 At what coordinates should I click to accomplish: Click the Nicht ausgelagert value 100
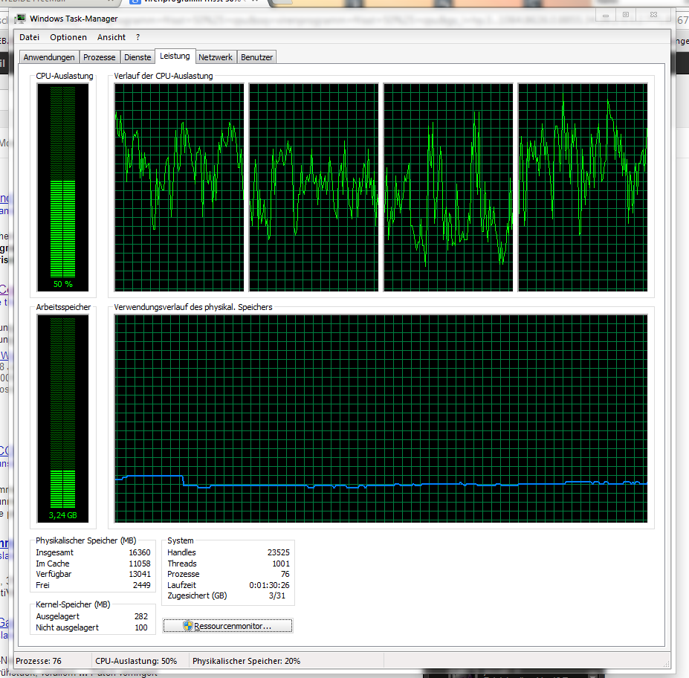141,627
